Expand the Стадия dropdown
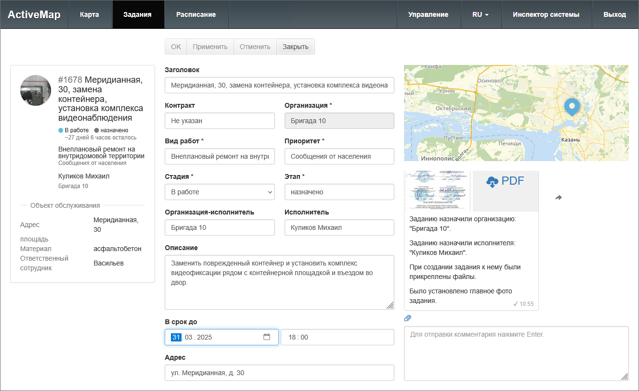Screen dimensions: 639x391 tap(220, 192)
